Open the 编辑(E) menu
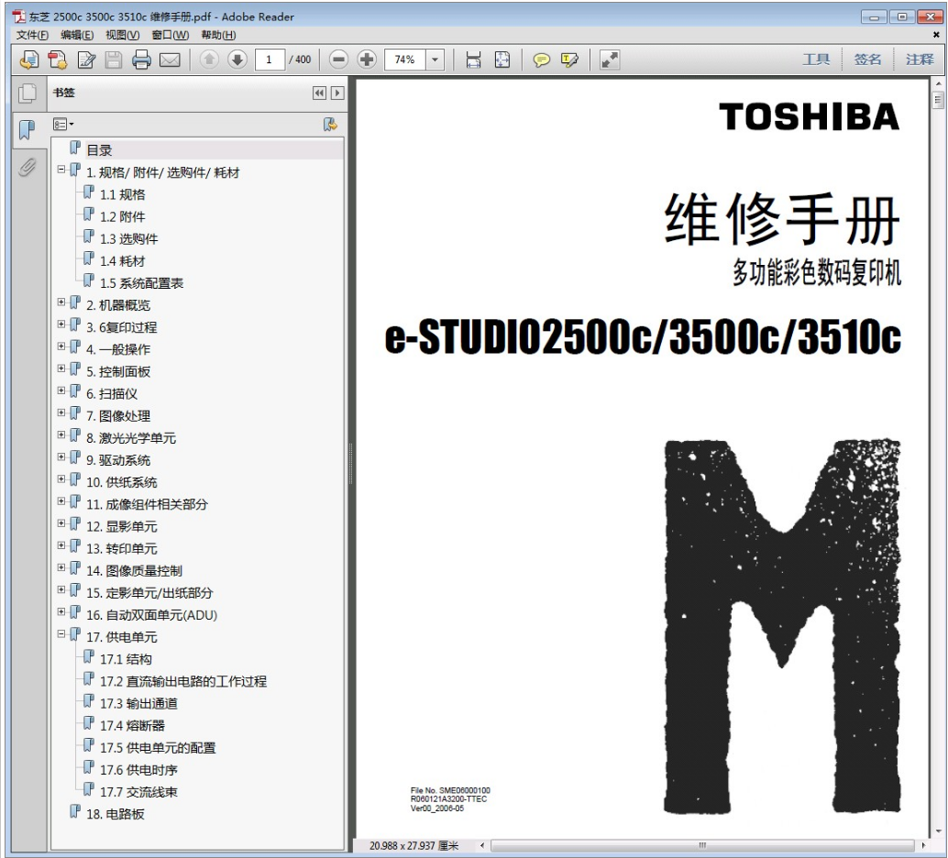This screenshot has width=948, height=858. [x=77, y=35]
